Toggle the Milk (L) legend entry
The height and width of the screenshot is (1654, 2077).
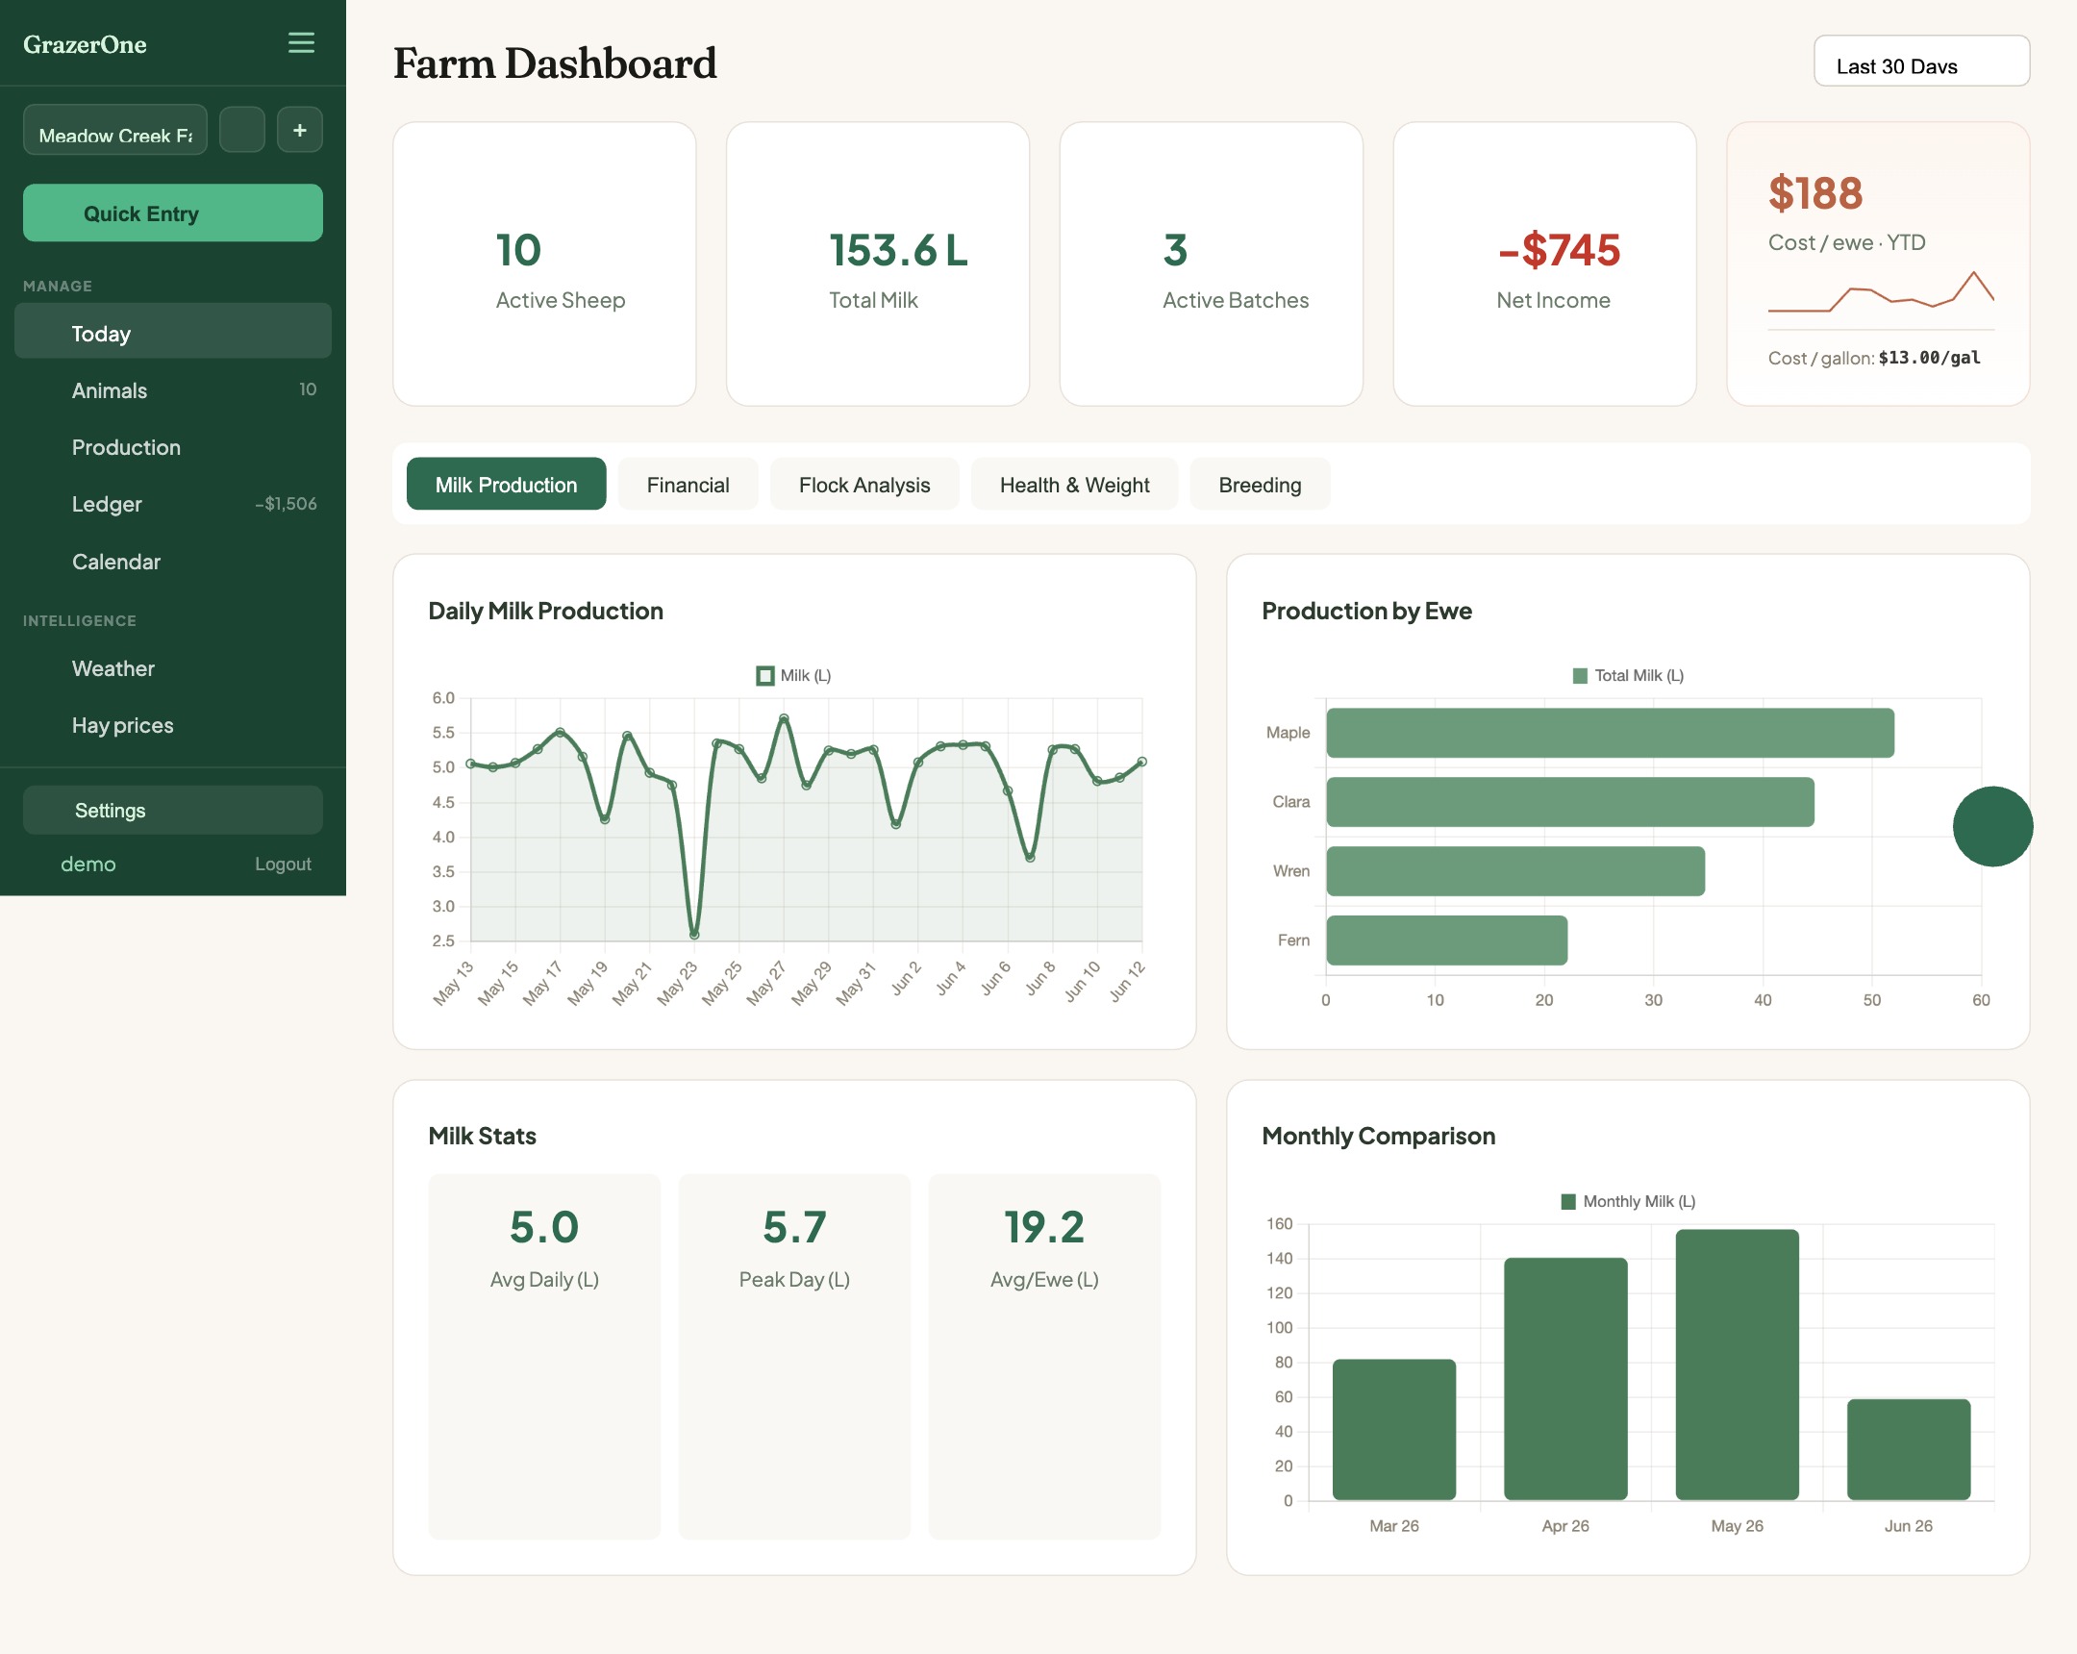(794, 675)
